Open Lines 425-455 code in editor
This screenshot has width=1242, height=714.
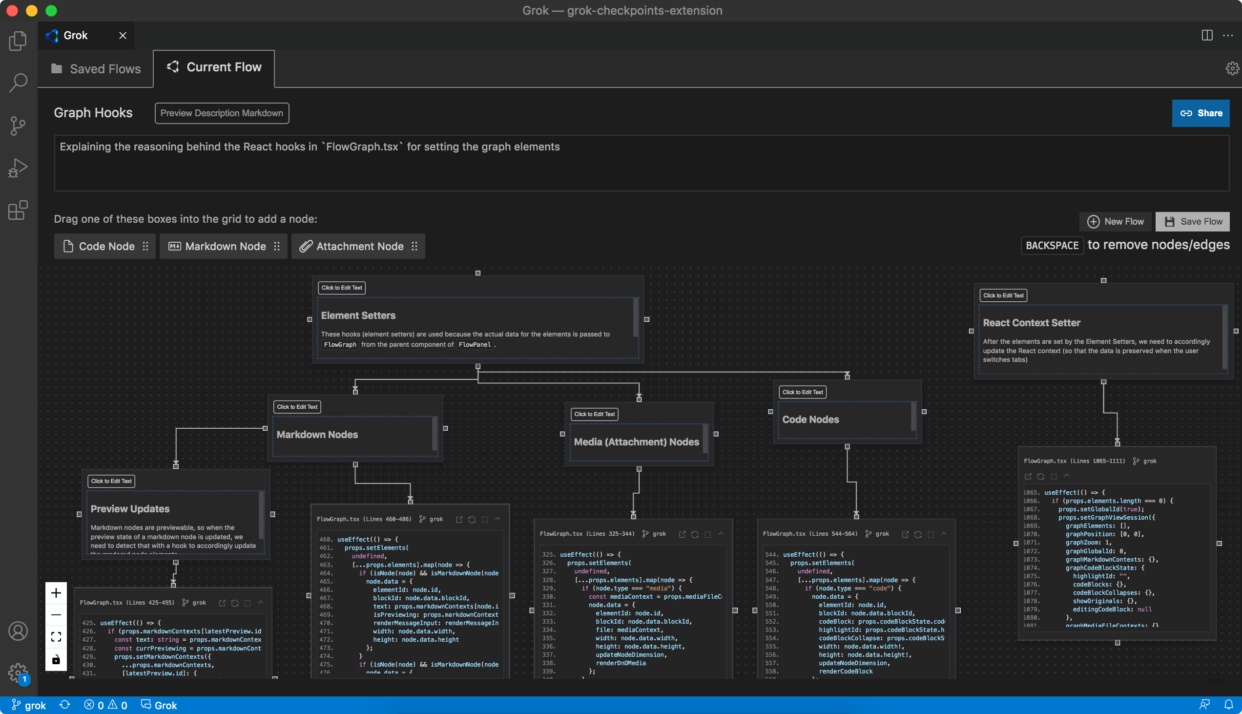tap(222, 603)
